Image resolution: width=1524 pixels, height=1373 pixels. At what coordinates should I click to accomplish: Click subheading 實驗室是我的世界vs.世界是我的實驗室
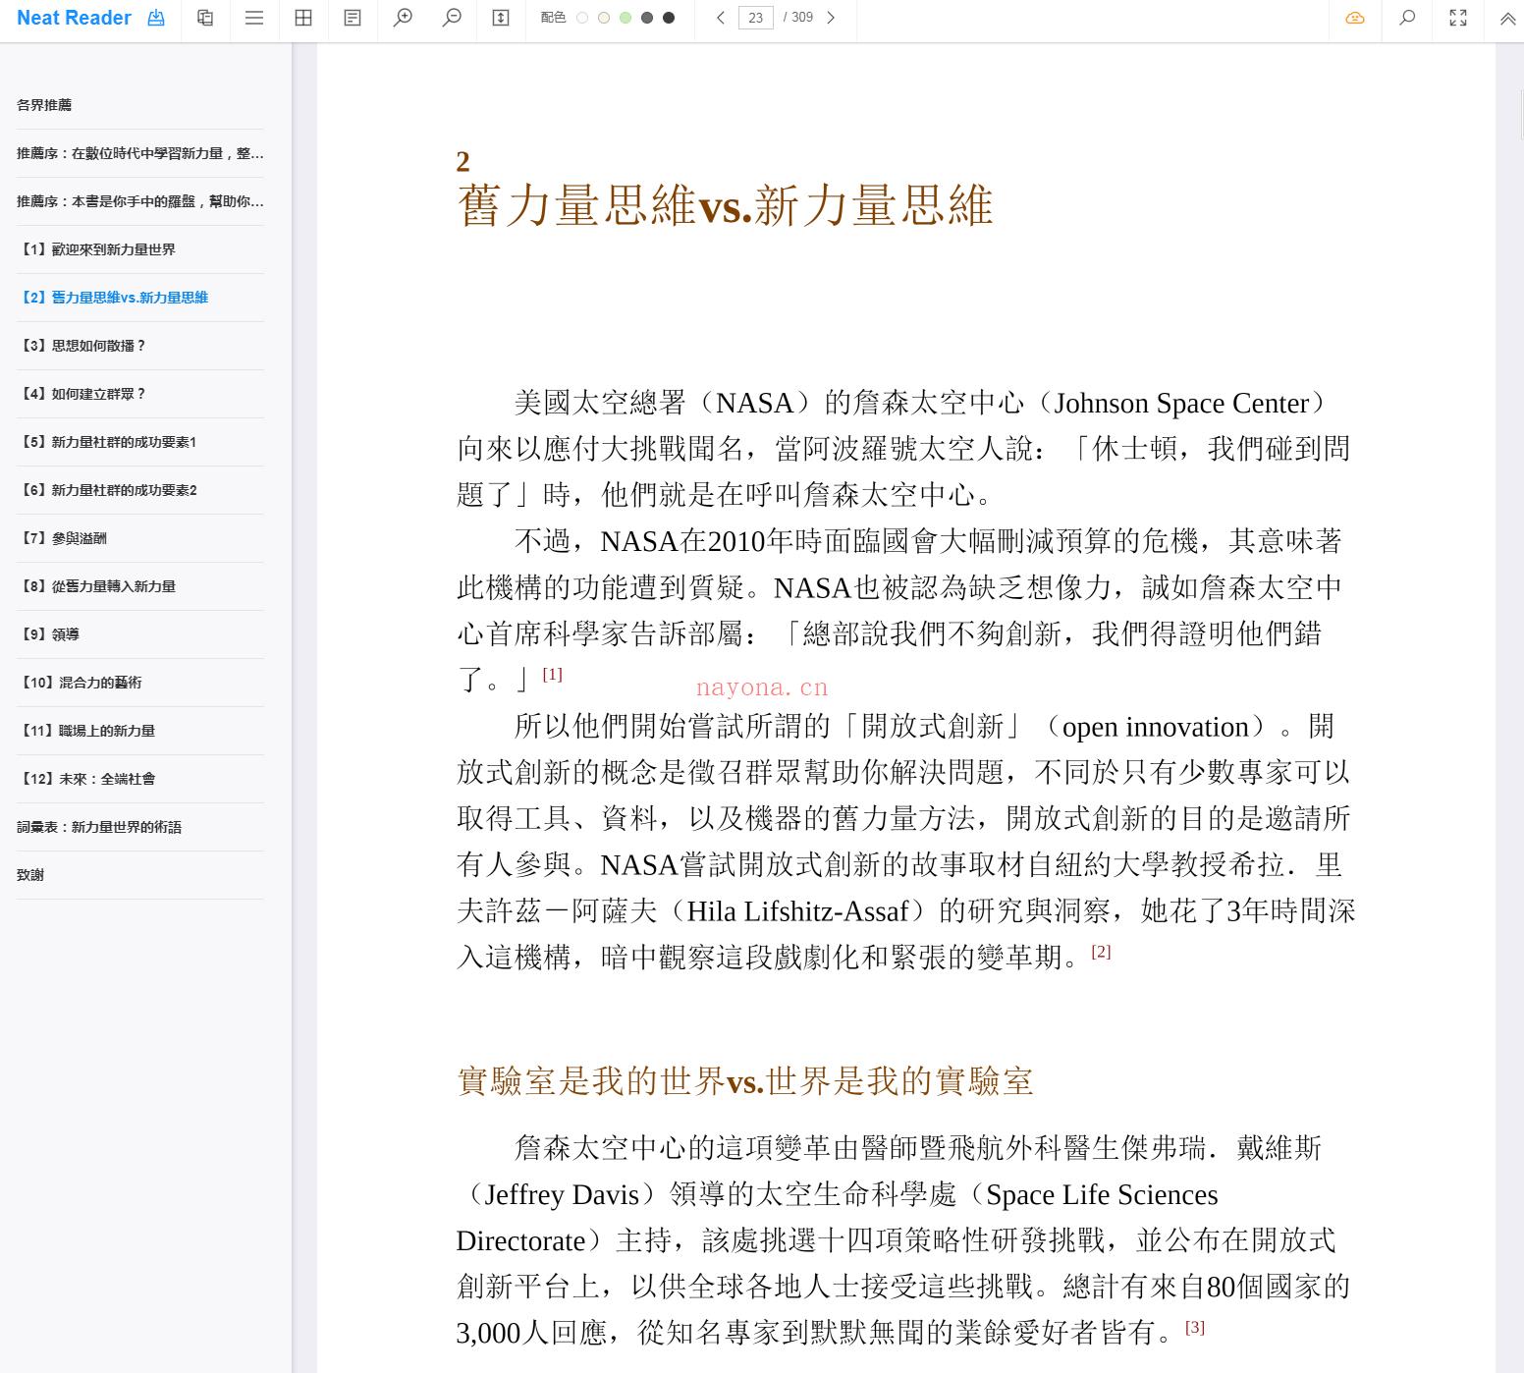tap(745, 1081)
